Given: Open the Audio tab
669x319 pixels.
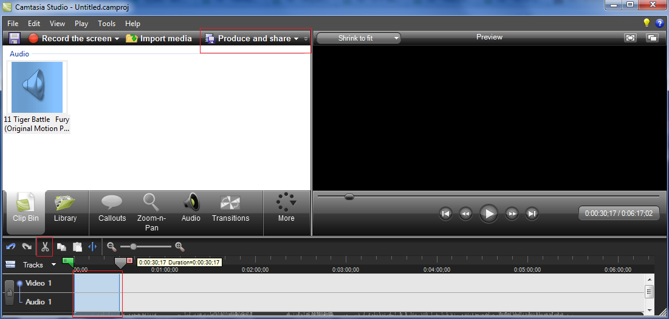Looking at the screenshot, I should [191, 210].
